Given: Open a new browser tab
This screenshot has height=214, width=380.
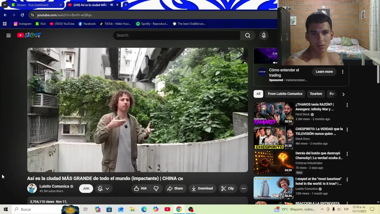Looking at the screenshot, I should pyautogui.click(x=126, y=5).
